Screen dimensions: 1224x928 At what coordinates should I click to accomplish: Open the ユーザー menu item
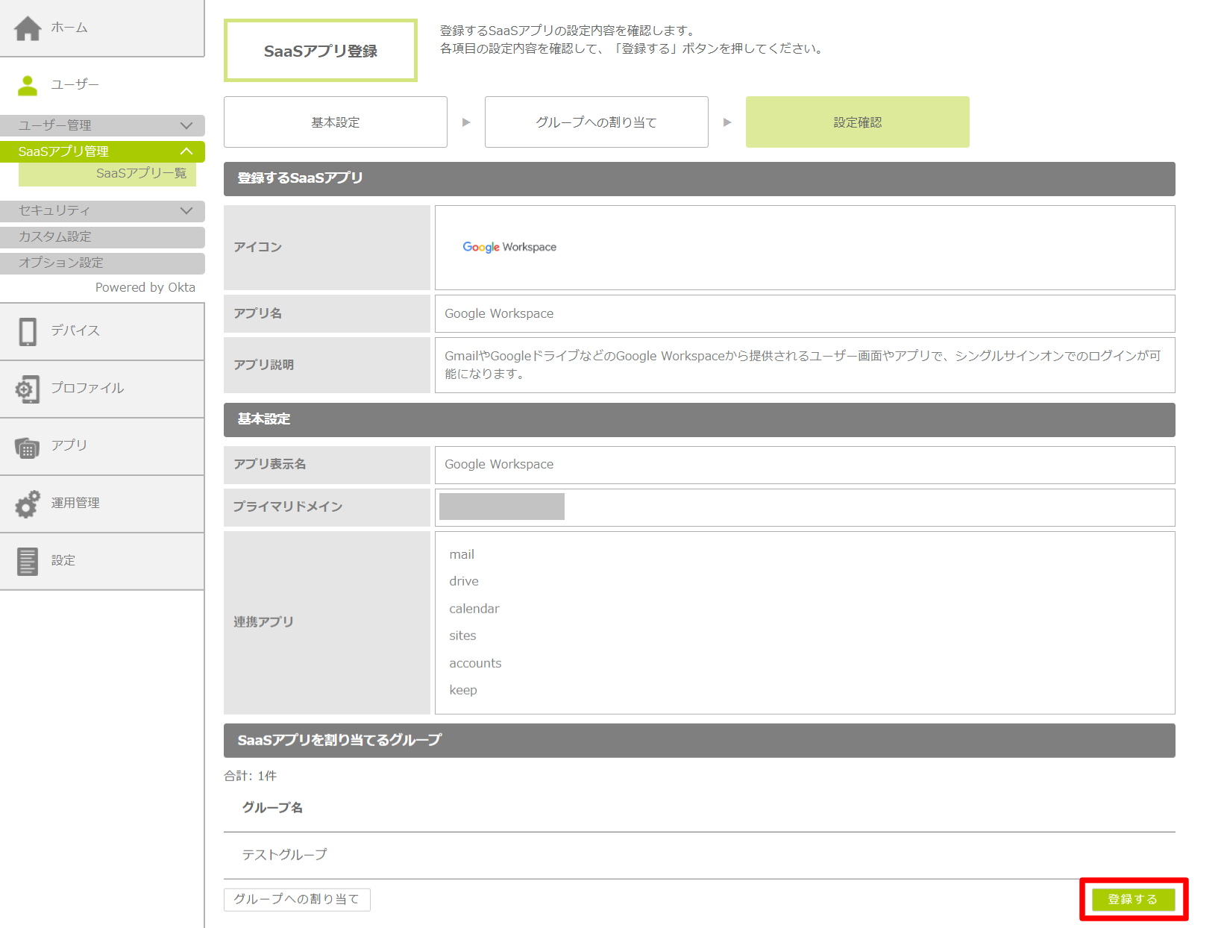point(102,85)
